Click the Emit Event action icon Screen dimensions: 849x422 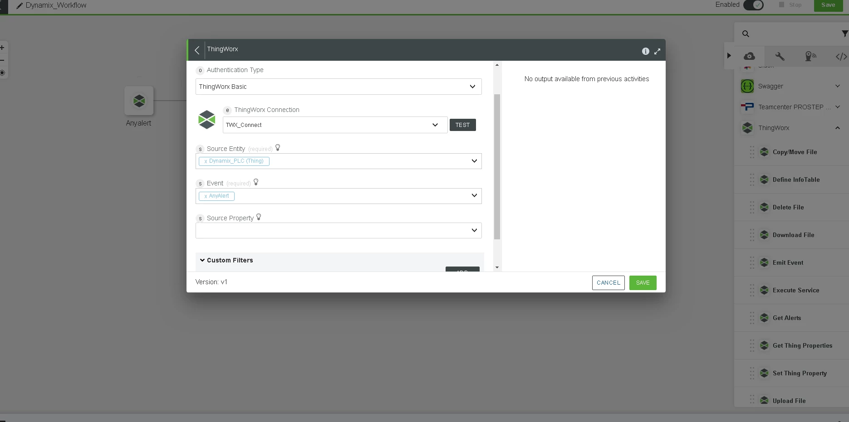pyautogui.click(x=764, y=262)
